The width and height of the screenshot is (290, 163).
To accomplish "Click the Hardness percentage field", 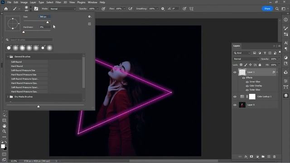I will [x=44, y=27].
